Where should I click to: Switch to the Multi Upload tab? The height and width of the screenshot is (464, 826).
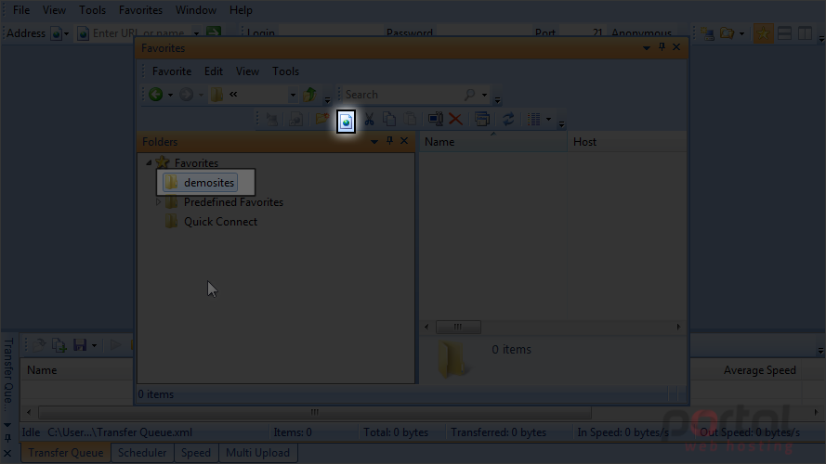click(257, 453)
